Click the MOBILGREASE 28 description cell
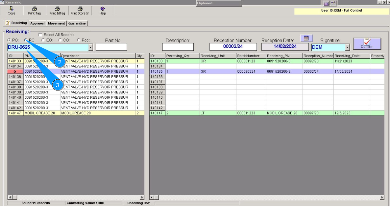390x207 pixels. (x=98, y=113)
